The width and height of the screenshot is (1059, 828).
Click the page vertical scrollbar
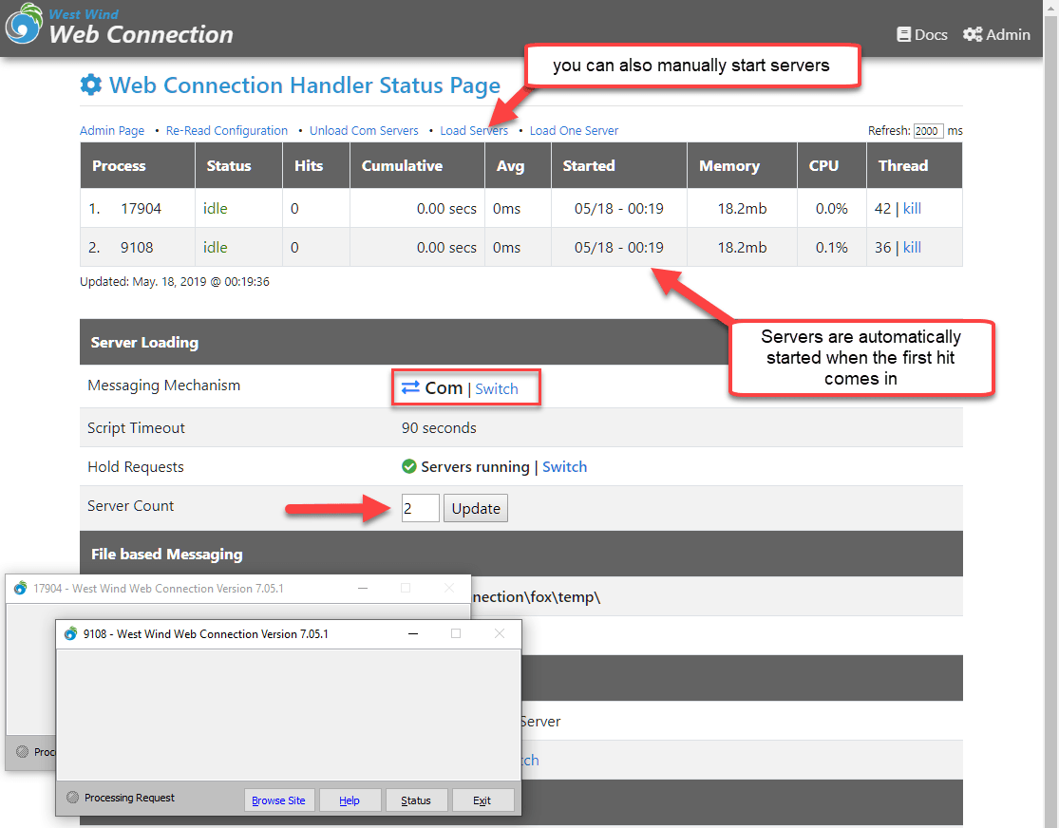pos(1050,414)
